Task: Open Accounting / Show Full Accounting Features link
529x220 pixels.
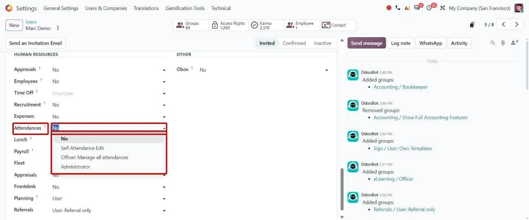Action: tap(421, 118)
